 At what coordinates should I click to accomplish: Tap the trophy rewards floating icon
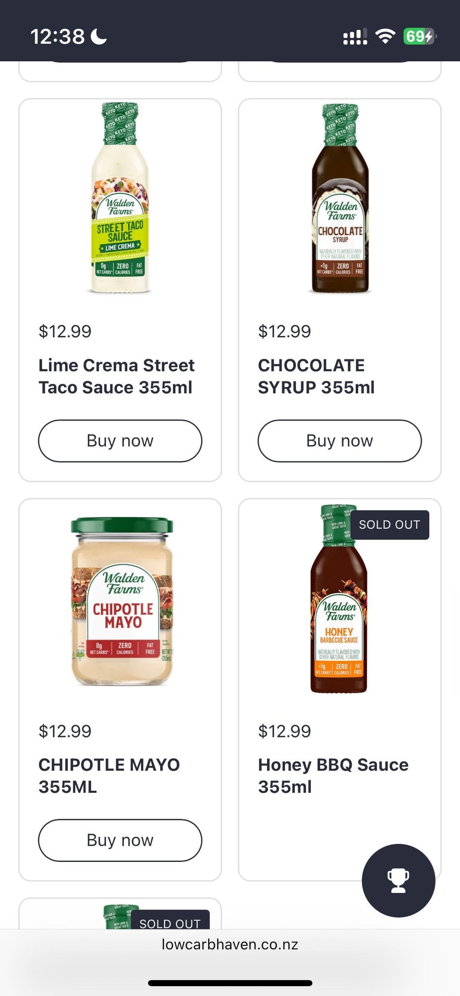click(x=398, y=881)
